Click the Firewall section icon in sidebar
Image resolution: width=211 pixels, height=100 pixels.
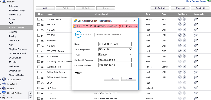[x=4, y=88]
